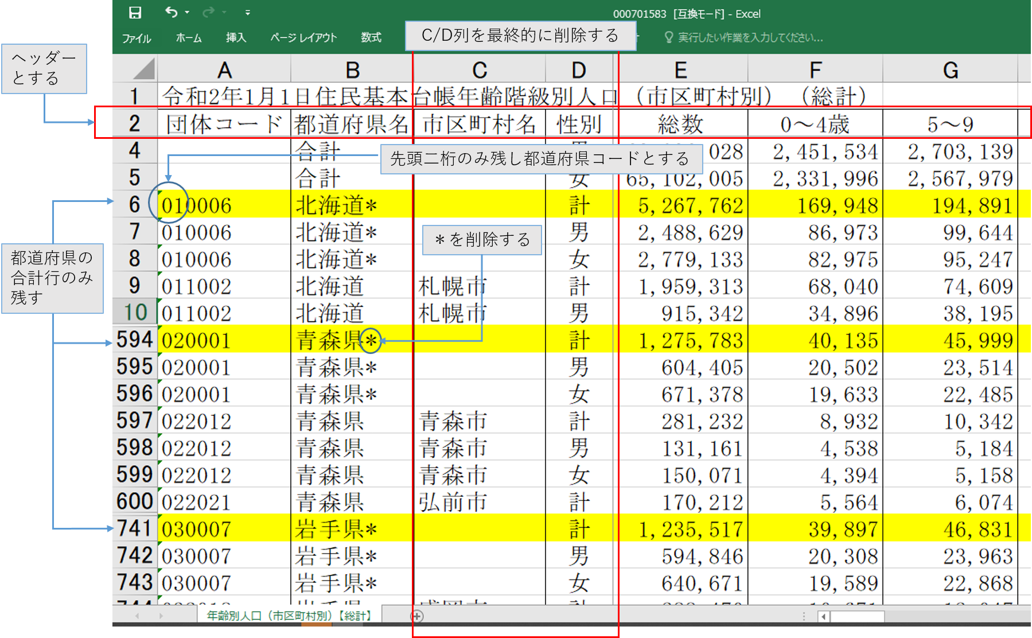This screenshot has height=638, width=1032.
Task: Select row 1 header
Action: tap(135, 96)
